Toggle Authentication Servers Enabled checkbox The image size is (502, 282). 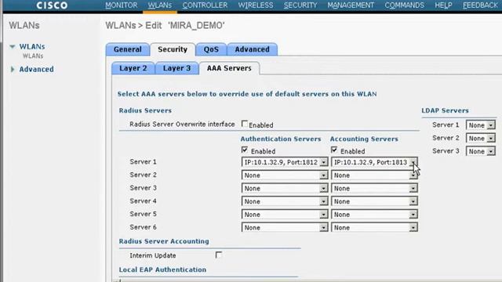pyautogui.click(x=245, y=150)
